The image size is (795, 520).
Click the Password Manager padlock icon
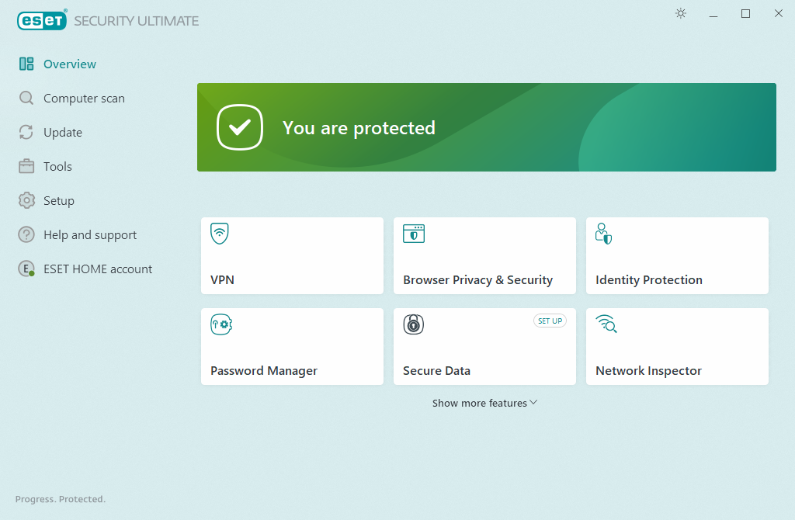221,324
